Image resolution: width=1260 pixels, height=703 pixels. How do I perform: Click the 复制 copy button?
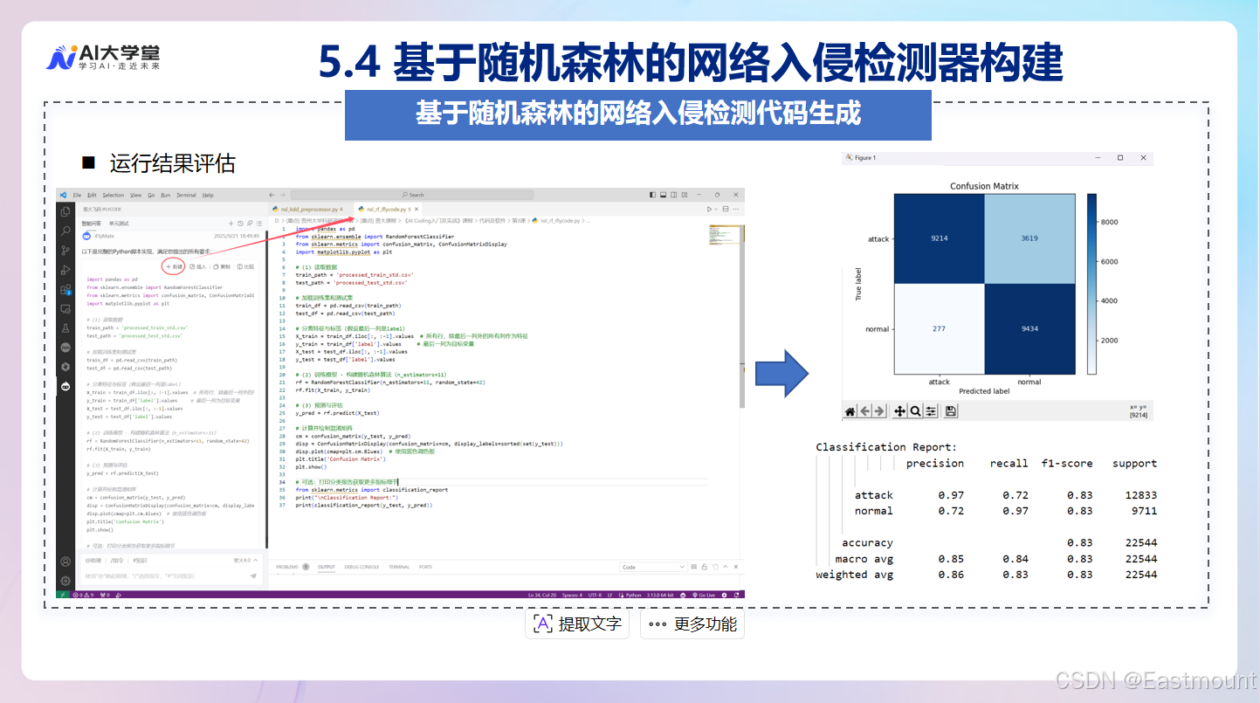pos(222,266)
